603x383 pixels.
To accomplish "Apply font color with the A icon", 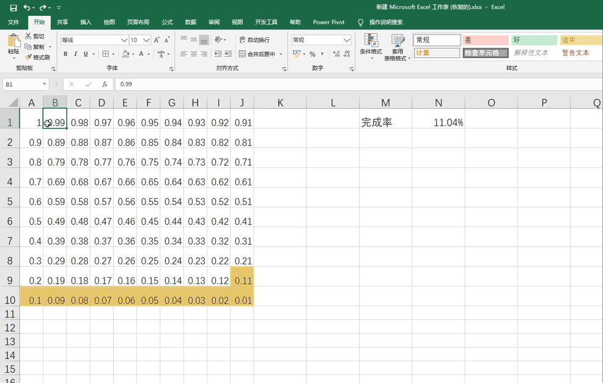I will click(141, 54).
